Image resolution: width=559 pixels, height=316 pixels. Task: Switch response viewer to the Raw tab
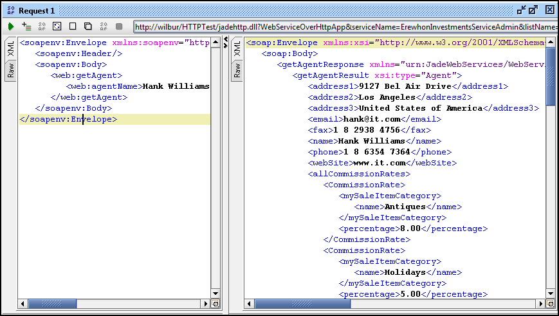(237, 71)
